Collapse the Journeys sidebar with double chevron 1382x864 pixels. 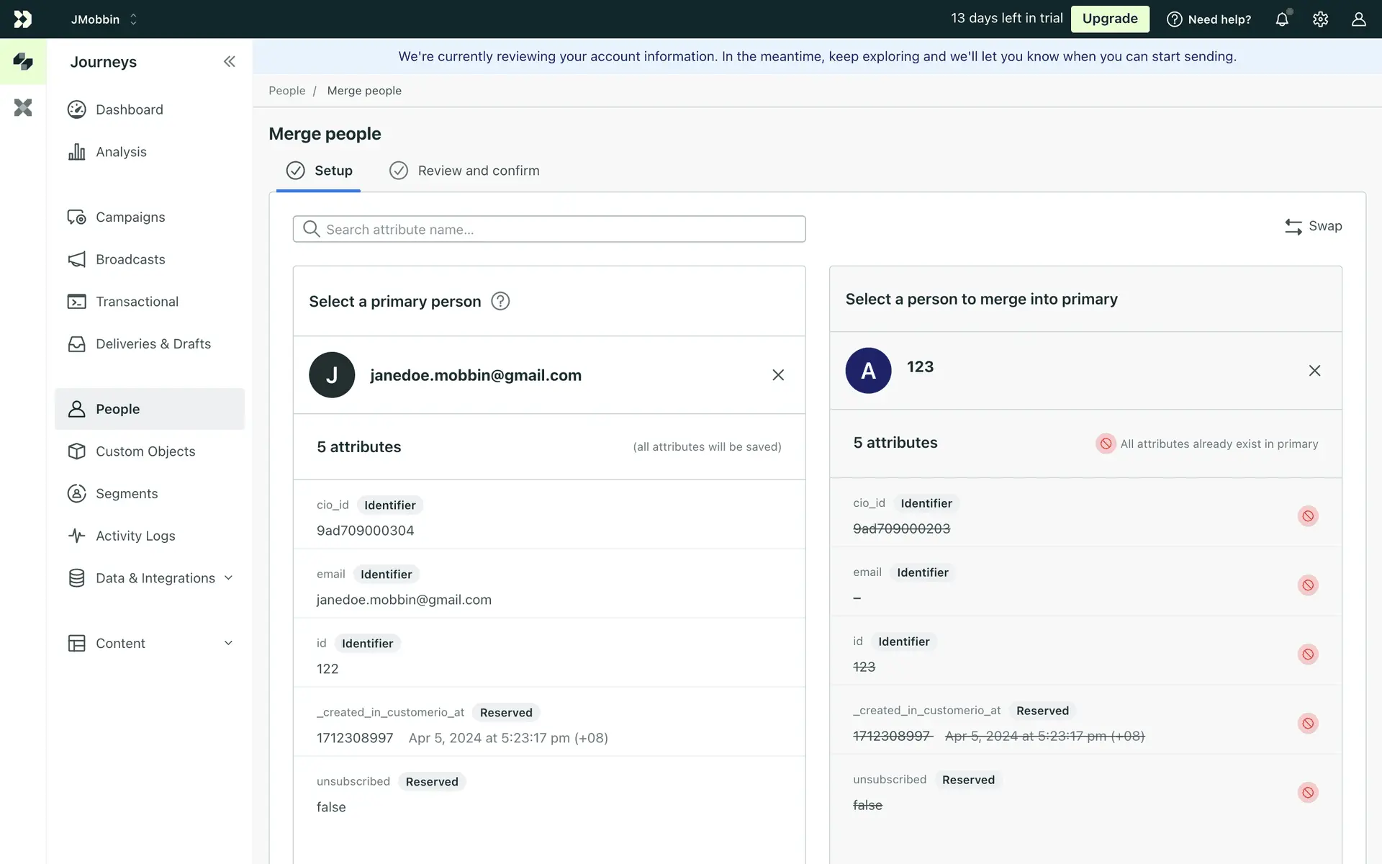229,62
